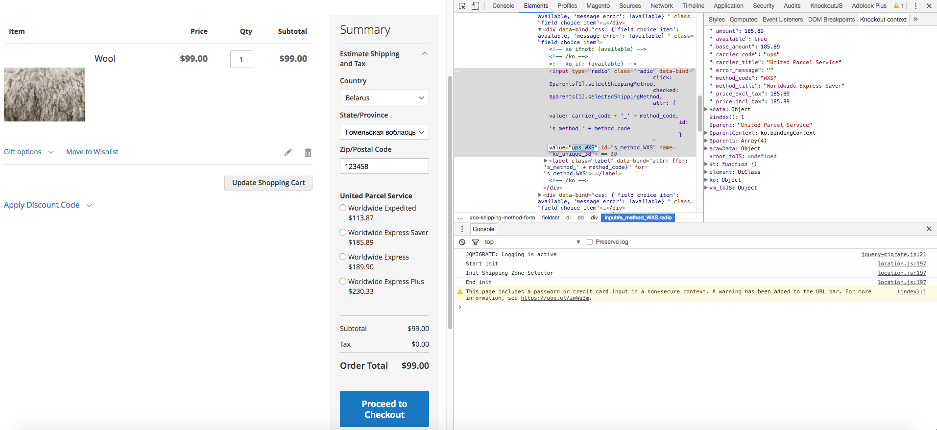This screenshot has width=937, height=430.
Task: Click the Console drawer tab
Action: point(483,229)
